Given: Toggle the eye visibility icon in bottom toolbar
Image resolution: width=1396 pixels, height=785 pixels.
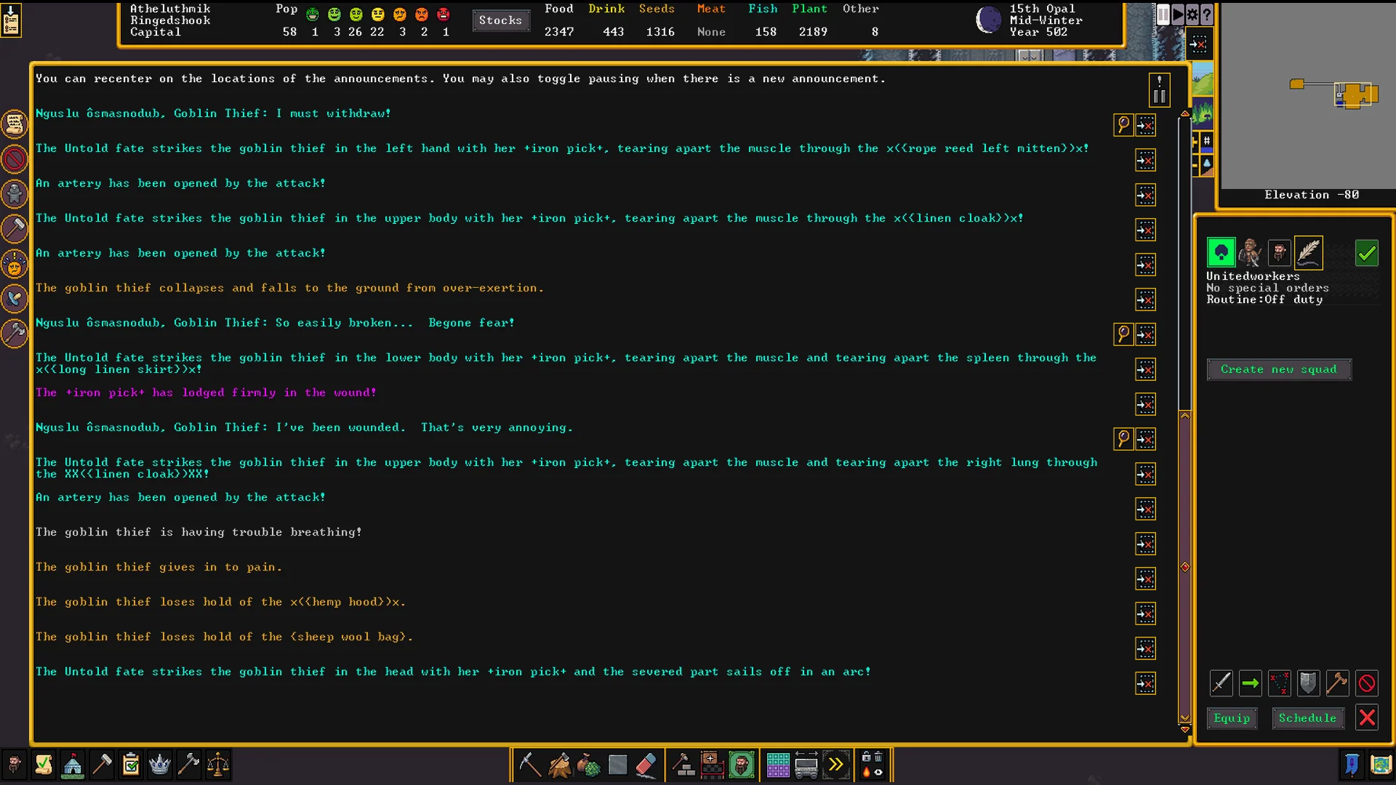Looking at the screenshot, I should pyautogui.click(x=878, y=772).
